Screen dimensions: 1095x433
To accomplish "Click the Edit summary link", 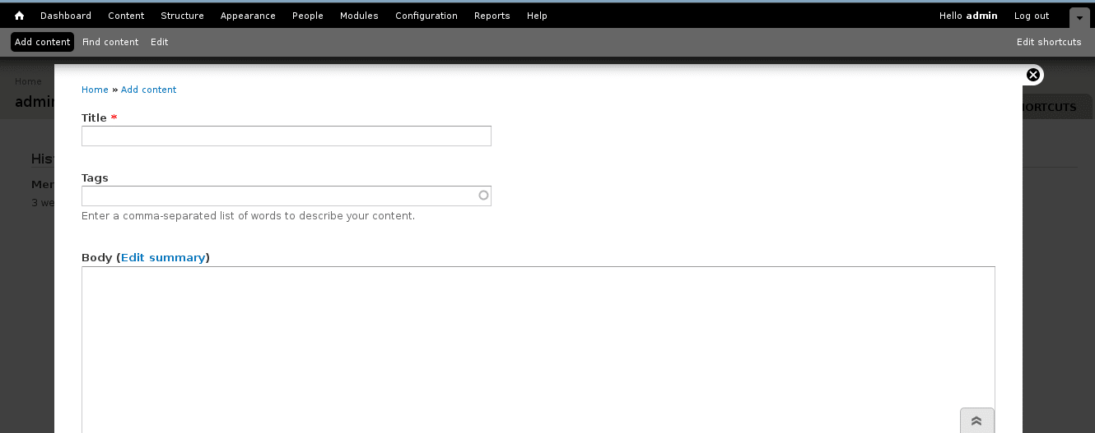I will [163, 257].
